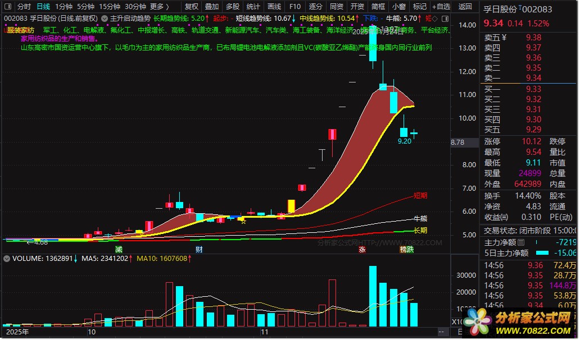580x340 pixels.
Task: Click the 开资 toolbar button
Action: (x=357, y=7)
